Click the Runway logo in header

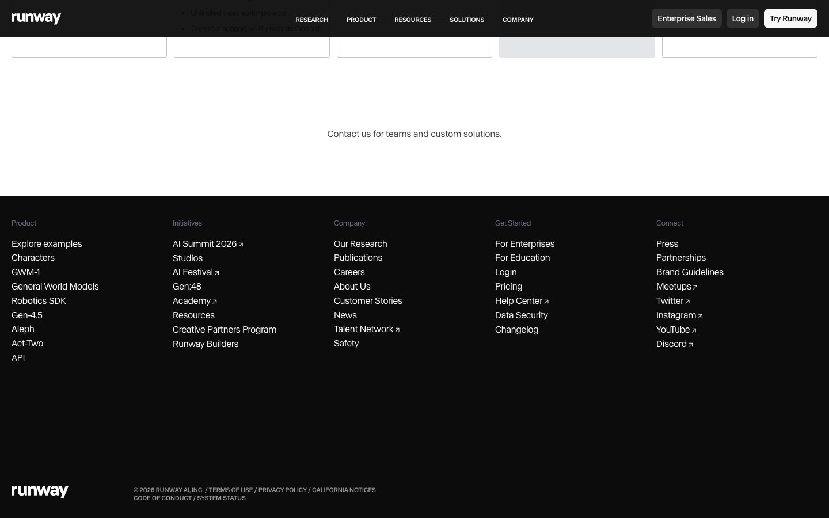(x=36, y=18)
